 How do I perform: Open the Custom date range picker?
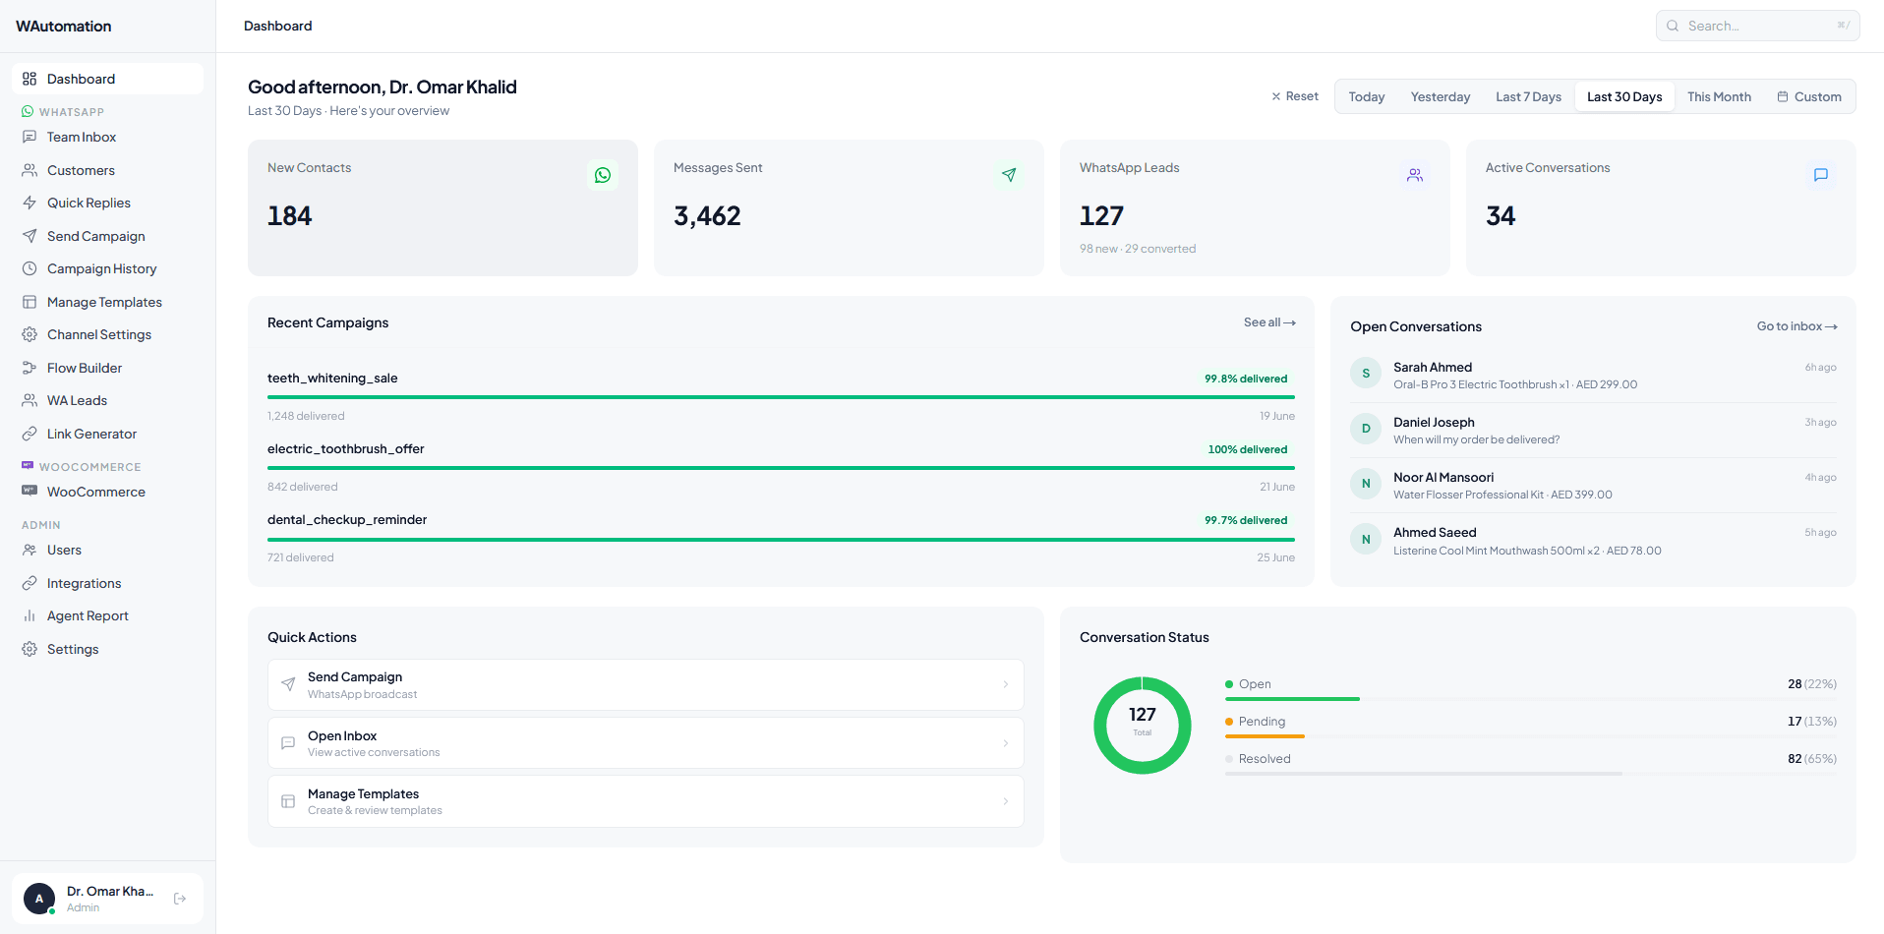1809,96
